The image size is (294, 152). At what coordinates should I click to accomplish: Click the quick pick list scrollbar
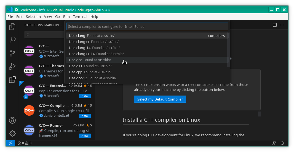228,50
